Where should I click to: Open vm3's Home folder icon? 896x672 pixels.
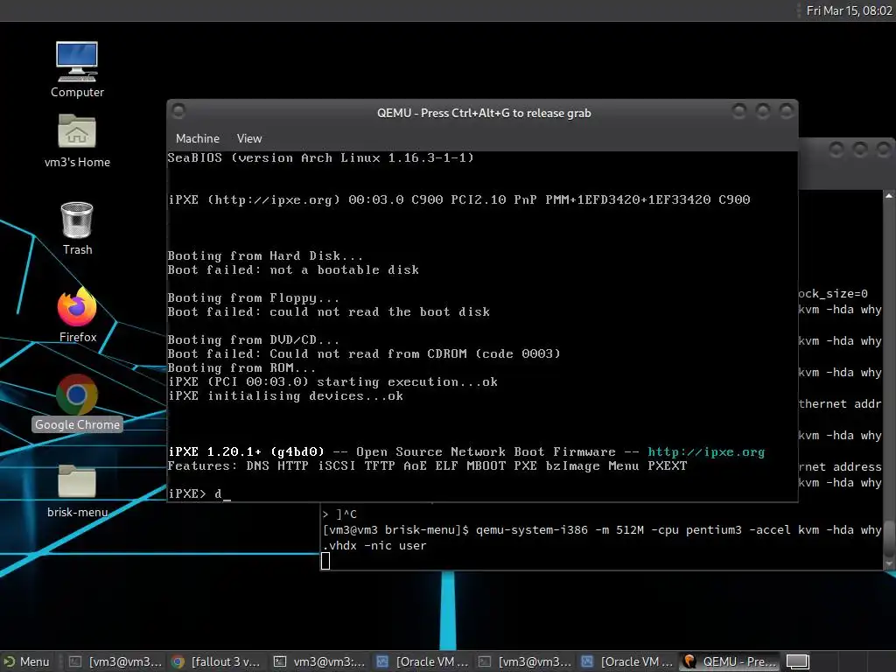pyautogui.click(x=77, y=140)
